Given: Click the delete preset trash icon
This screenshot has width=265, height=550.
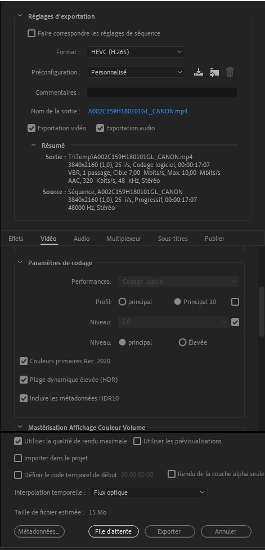Looking at the screenshot, I should pyautogui.click(x=230, y=72).
